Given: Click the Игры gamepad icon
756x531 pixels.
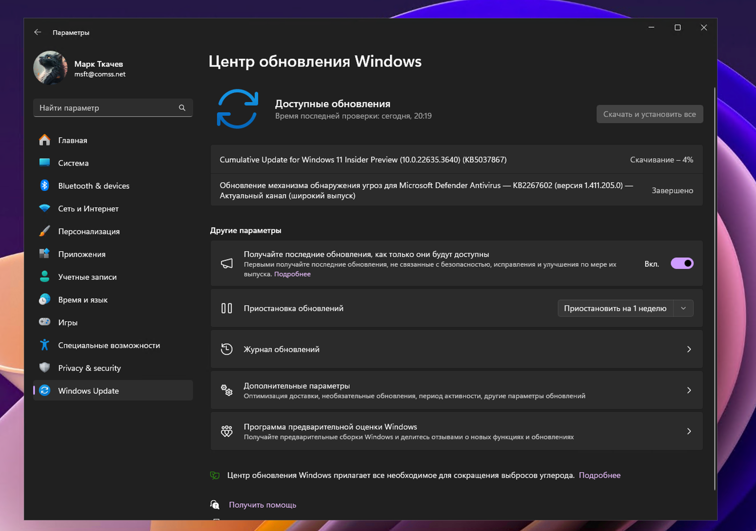Looking at the screenshot, I should pyautogui.click(x=44, y=322).
